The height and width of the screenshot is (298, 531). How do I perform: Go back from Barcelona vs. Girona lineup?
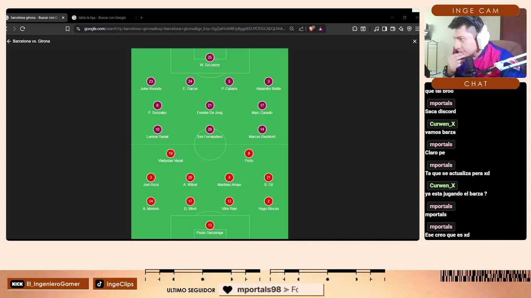tap(9, 41)
